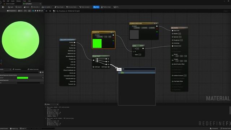Toggle the highlighted Stats button

pyautogui.click(x=96, y=7)
